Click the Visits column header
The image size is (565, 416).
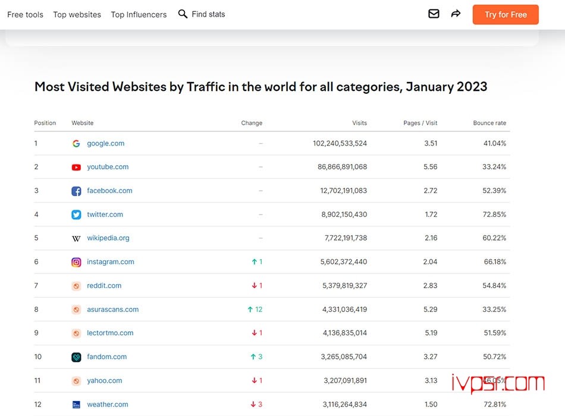click(359, 123)
